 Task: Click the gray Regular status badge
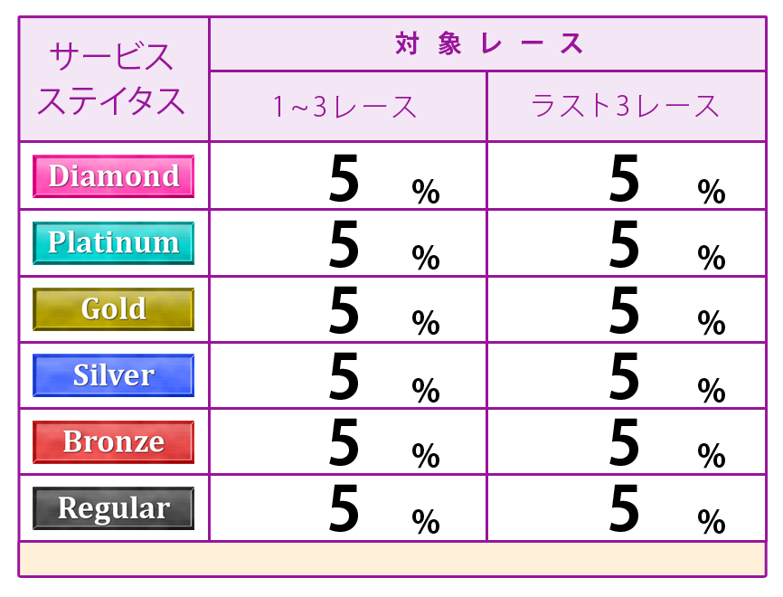[113, 508]
